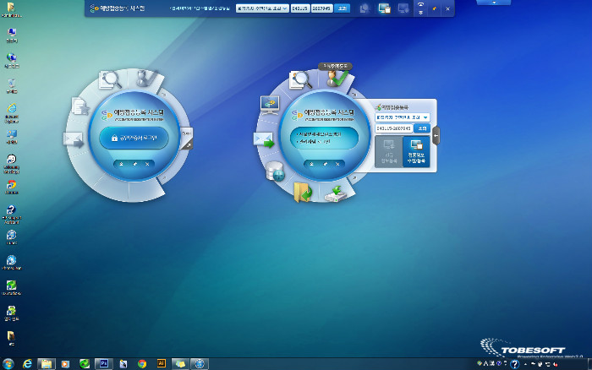Click the user with green checkmark icon
Screen dimensions: 592x370
(x=337, y=79)
